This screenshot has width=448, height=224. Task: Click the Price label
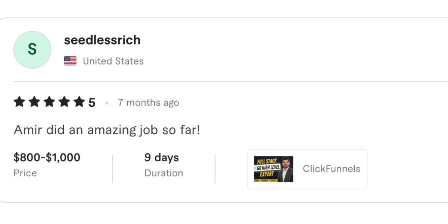tap(25, 173)
